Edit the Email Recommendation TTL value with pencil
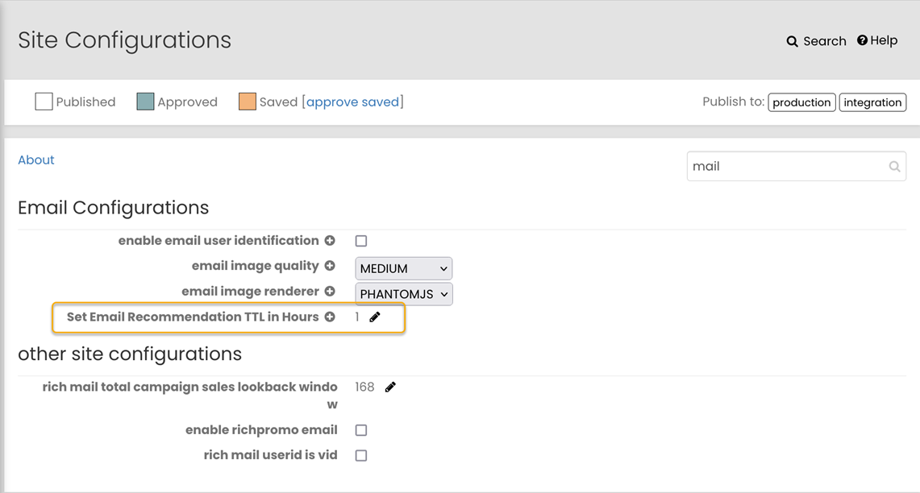Image resolution: width=920 pixels, height=493 pixels. coord(375,317)
